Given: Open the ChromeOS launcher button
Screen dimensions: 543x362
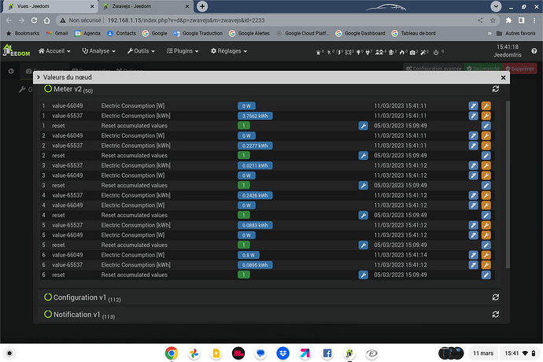Looking at the screenshot, I should click(x=9, y=353).
